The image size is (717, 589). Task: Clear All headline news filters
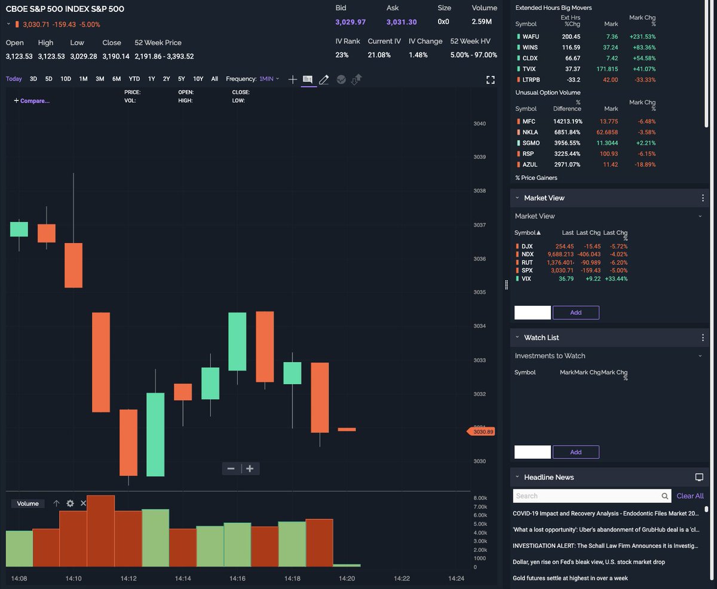690,496
